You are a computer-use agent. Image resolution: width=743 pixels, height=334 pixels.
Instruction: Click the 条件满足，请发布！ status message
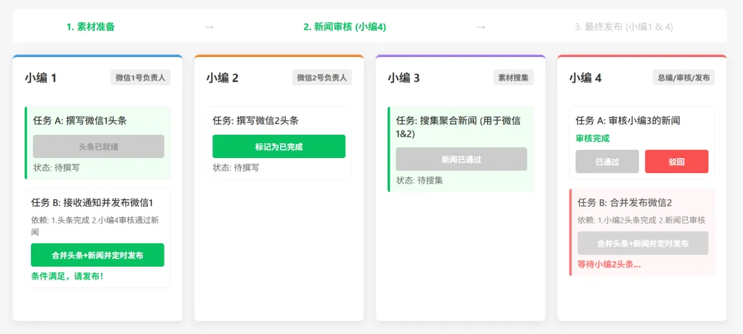tap(67, 276)
